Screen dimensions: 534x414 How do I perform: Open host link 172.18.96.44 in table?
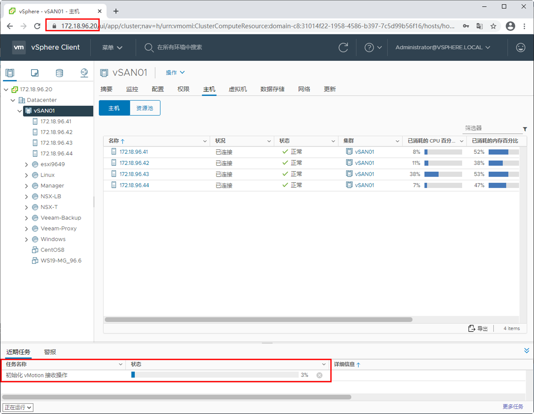134,185
